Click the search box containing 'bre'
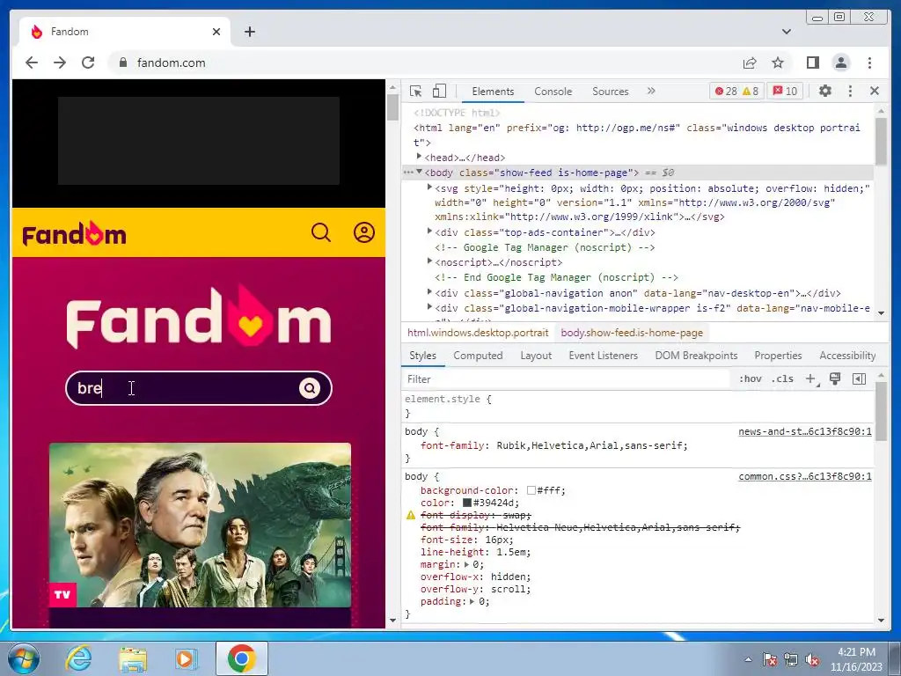Screen dimensions: 901x676 tap(199, 388)
